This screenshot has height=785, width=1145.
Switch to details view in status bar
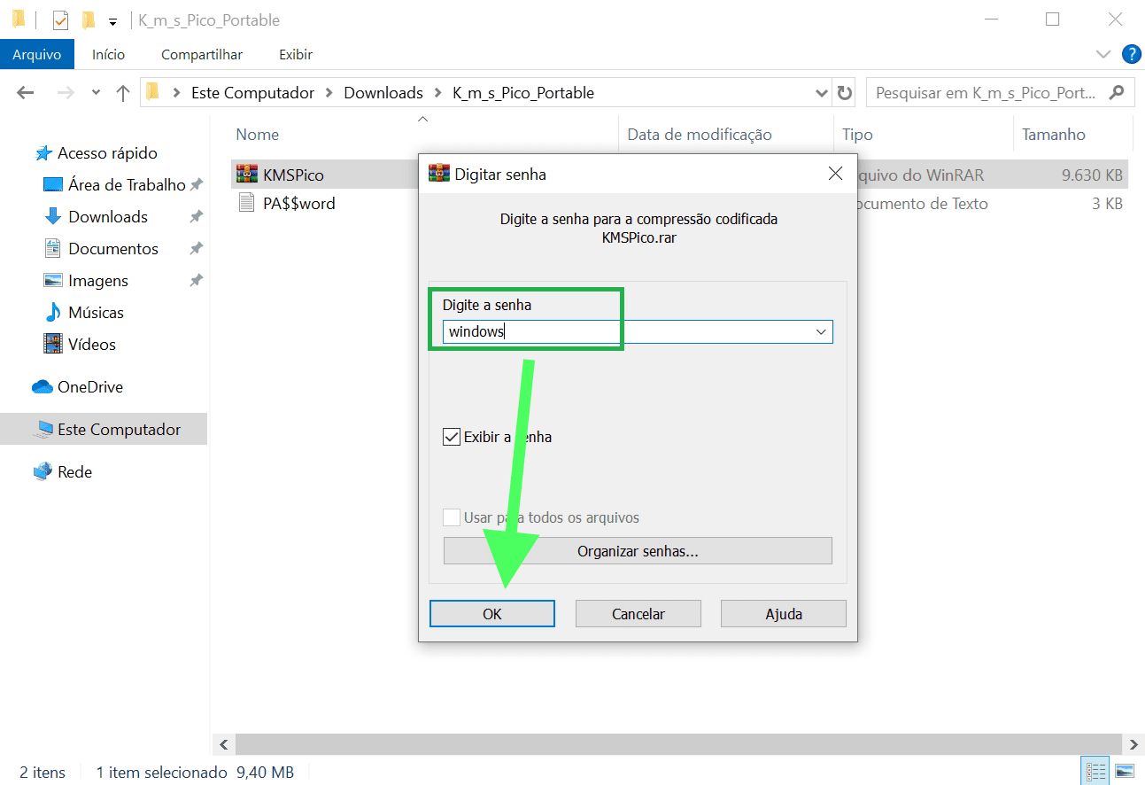click(1095, 771)
